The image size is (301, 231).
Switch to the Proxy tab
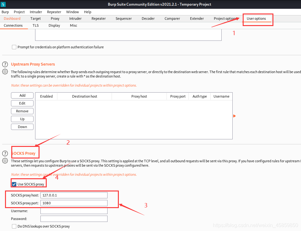pyautogui.click(x=55, y=19)
